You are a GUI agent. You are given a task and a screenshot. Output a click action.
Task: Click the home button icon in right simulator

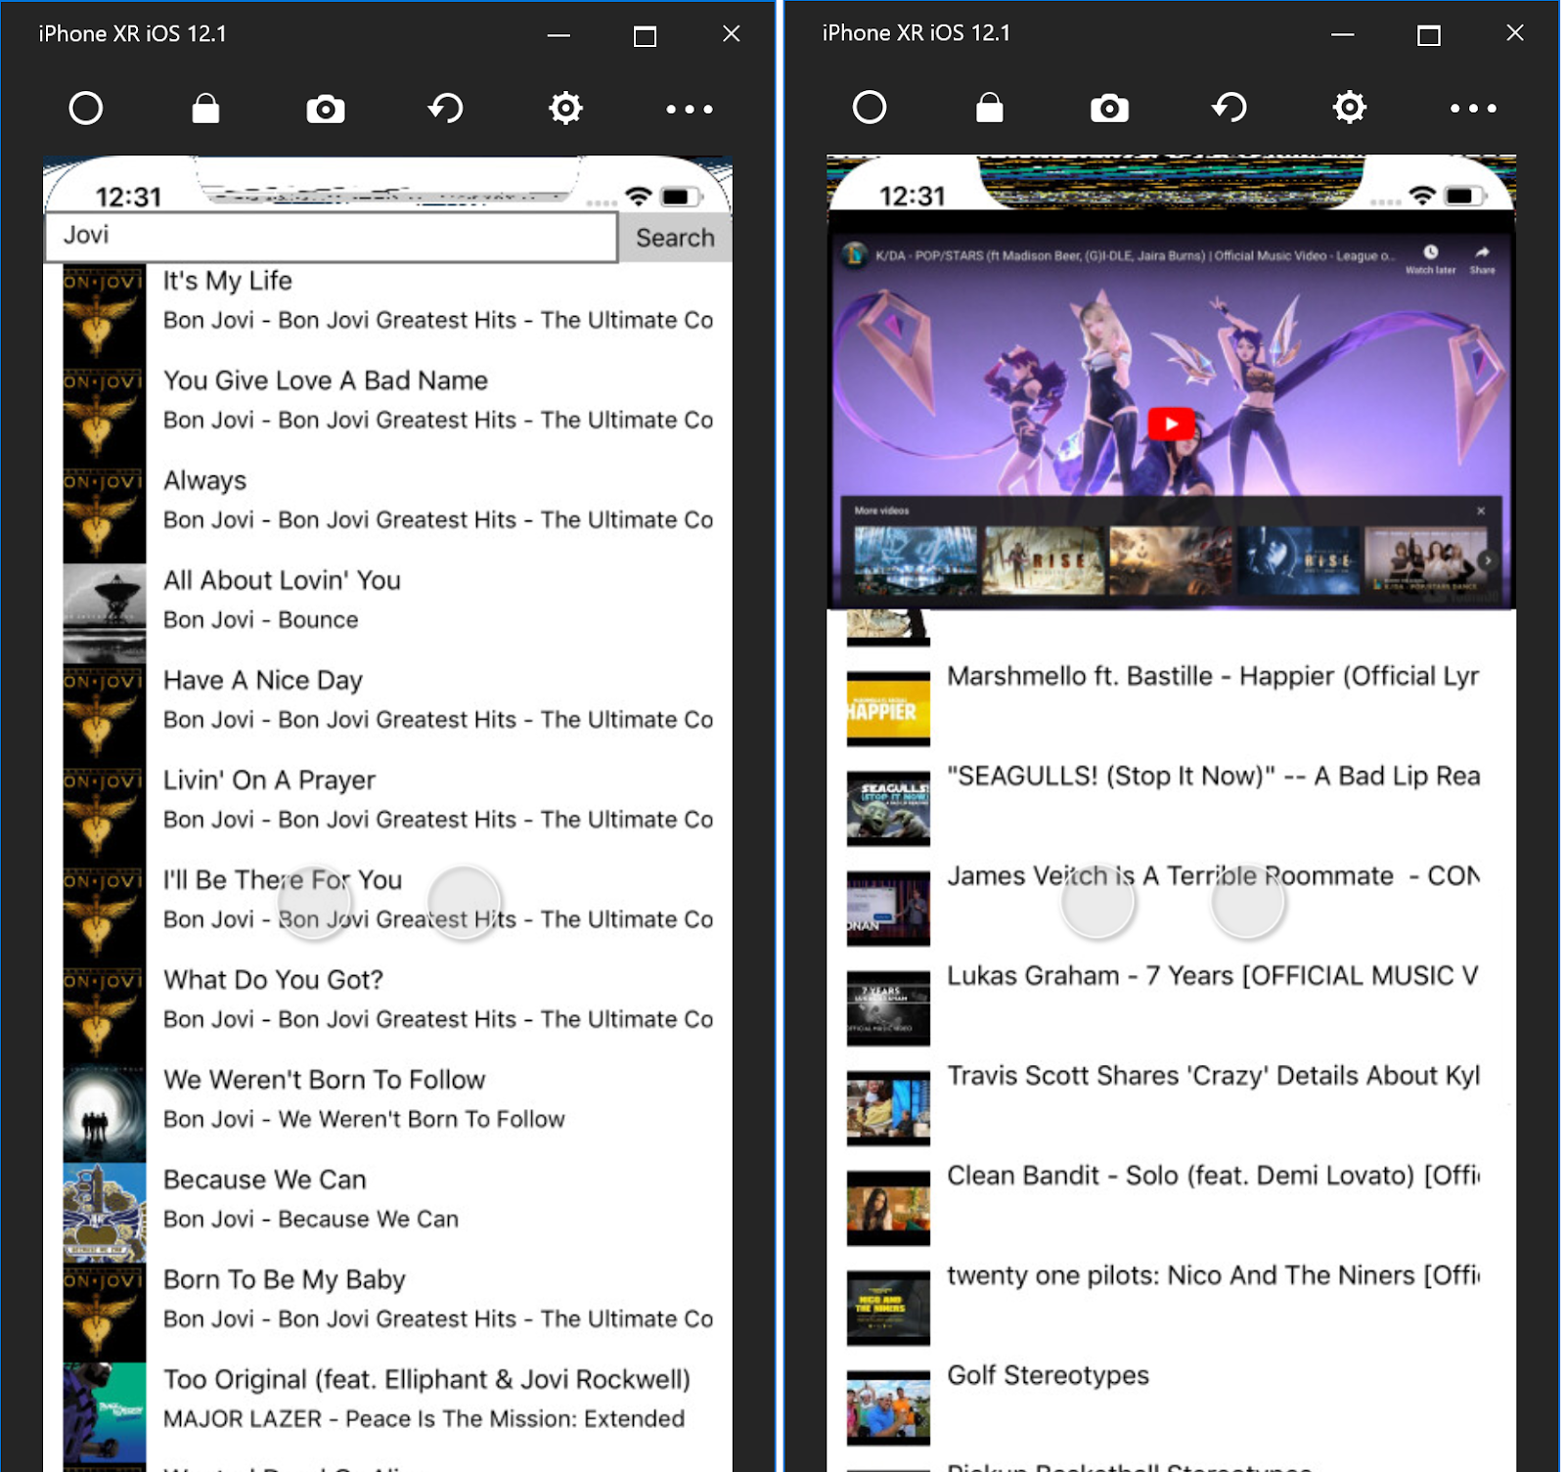pos(870,107)
